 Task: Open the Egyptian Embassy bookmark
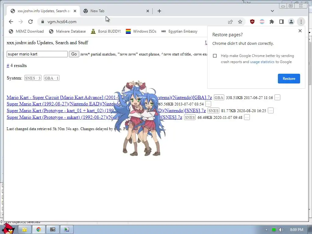point(179,31)
